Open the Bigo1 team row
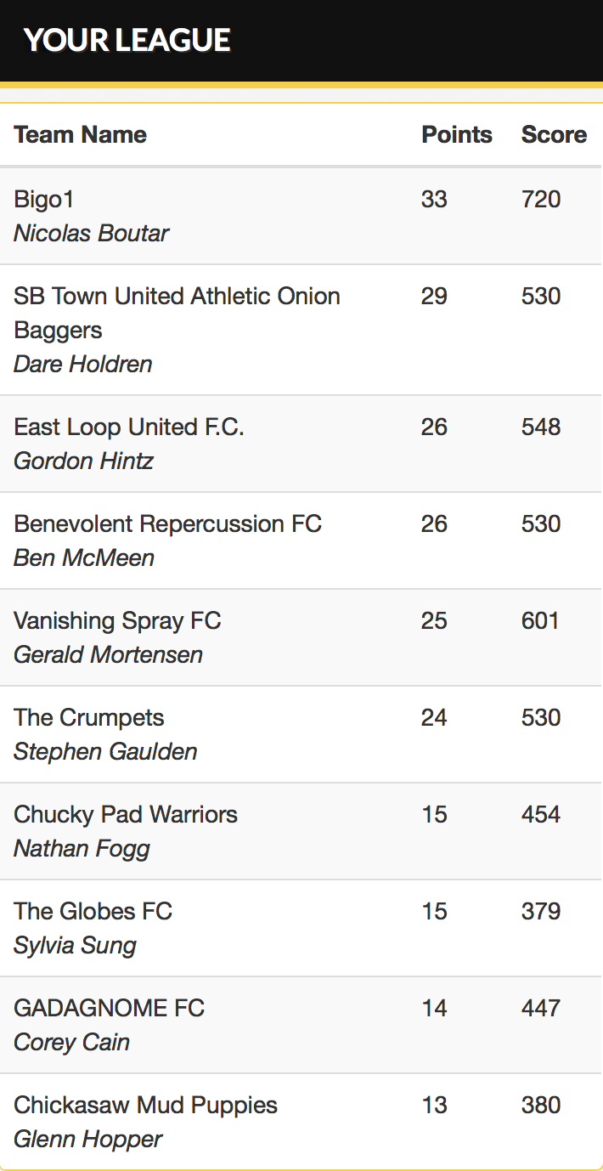This screenshot has height=1171, width=603. (x=301, y=216)
